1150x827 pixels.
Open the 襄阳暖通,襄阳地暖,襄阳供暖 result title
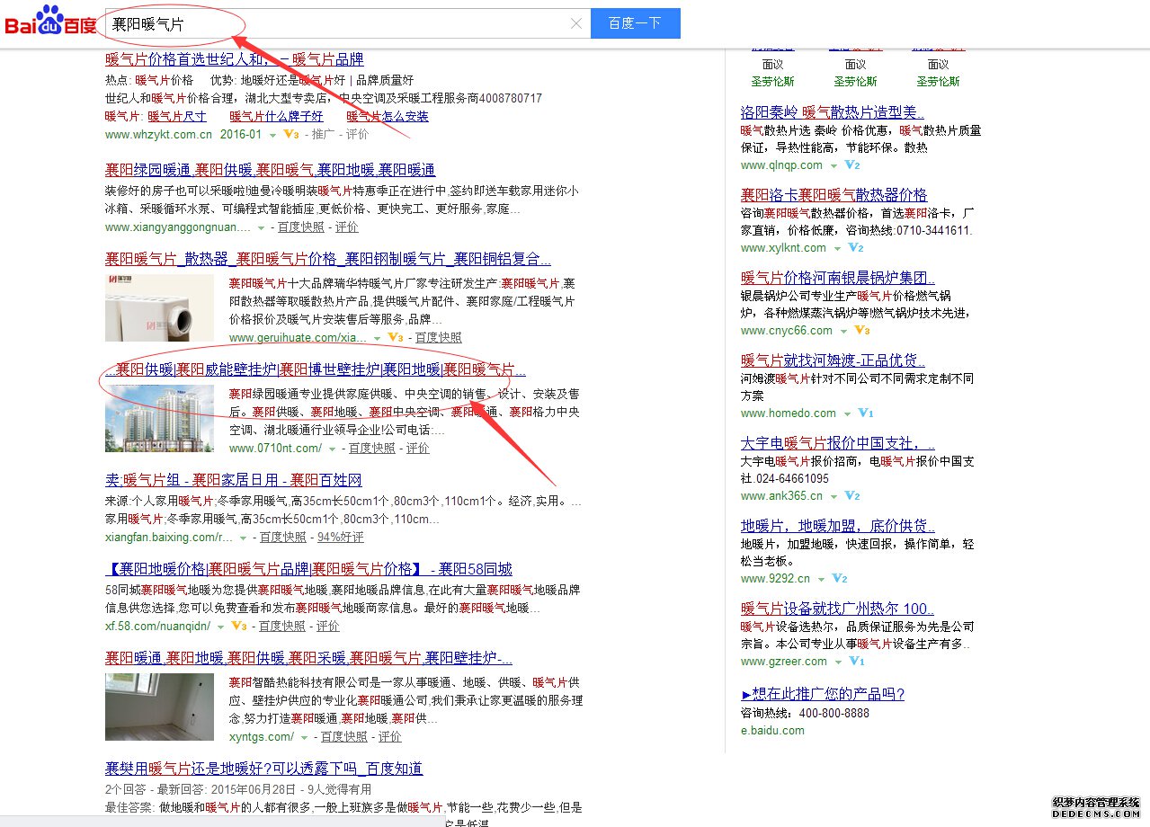click(x=308, y=658)
